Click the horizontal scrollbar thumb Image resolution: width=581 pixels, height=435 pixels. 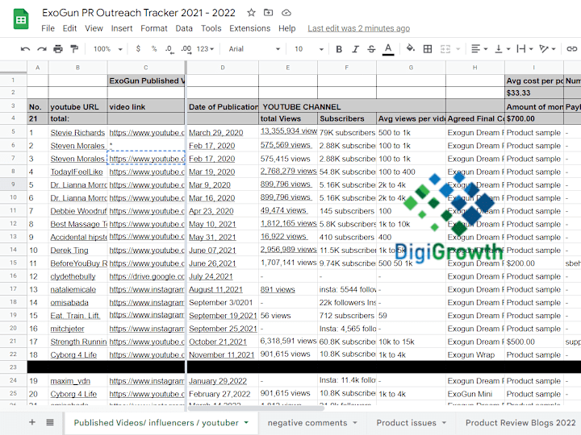tap(256, 408)
